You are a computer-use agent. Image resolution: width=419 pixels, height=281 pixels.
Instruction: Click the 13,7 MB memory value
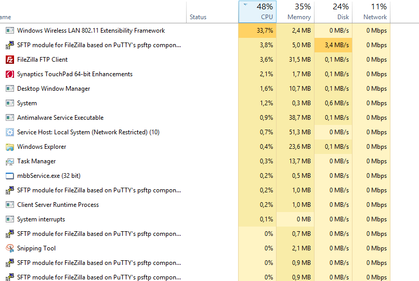(x=300, y=161)
